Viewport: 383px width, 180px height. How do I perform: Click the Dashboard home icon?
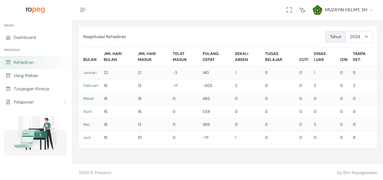8,38
